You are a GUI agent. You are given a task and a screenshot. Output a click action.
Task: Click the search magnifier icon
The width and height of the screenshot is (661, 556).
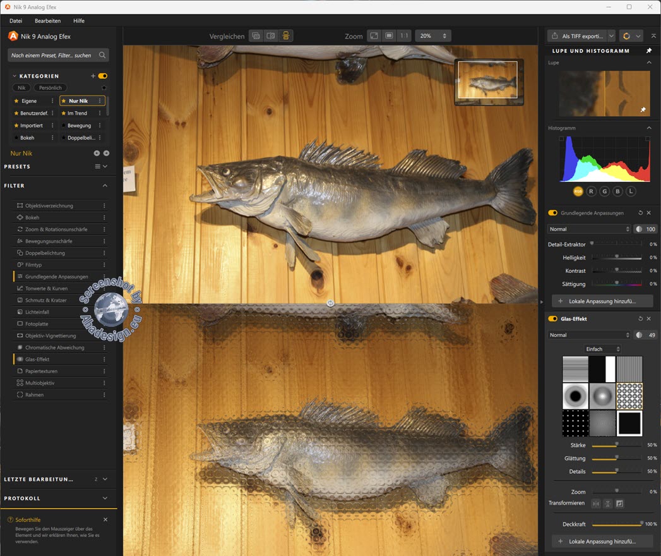[x=102, y=56]
